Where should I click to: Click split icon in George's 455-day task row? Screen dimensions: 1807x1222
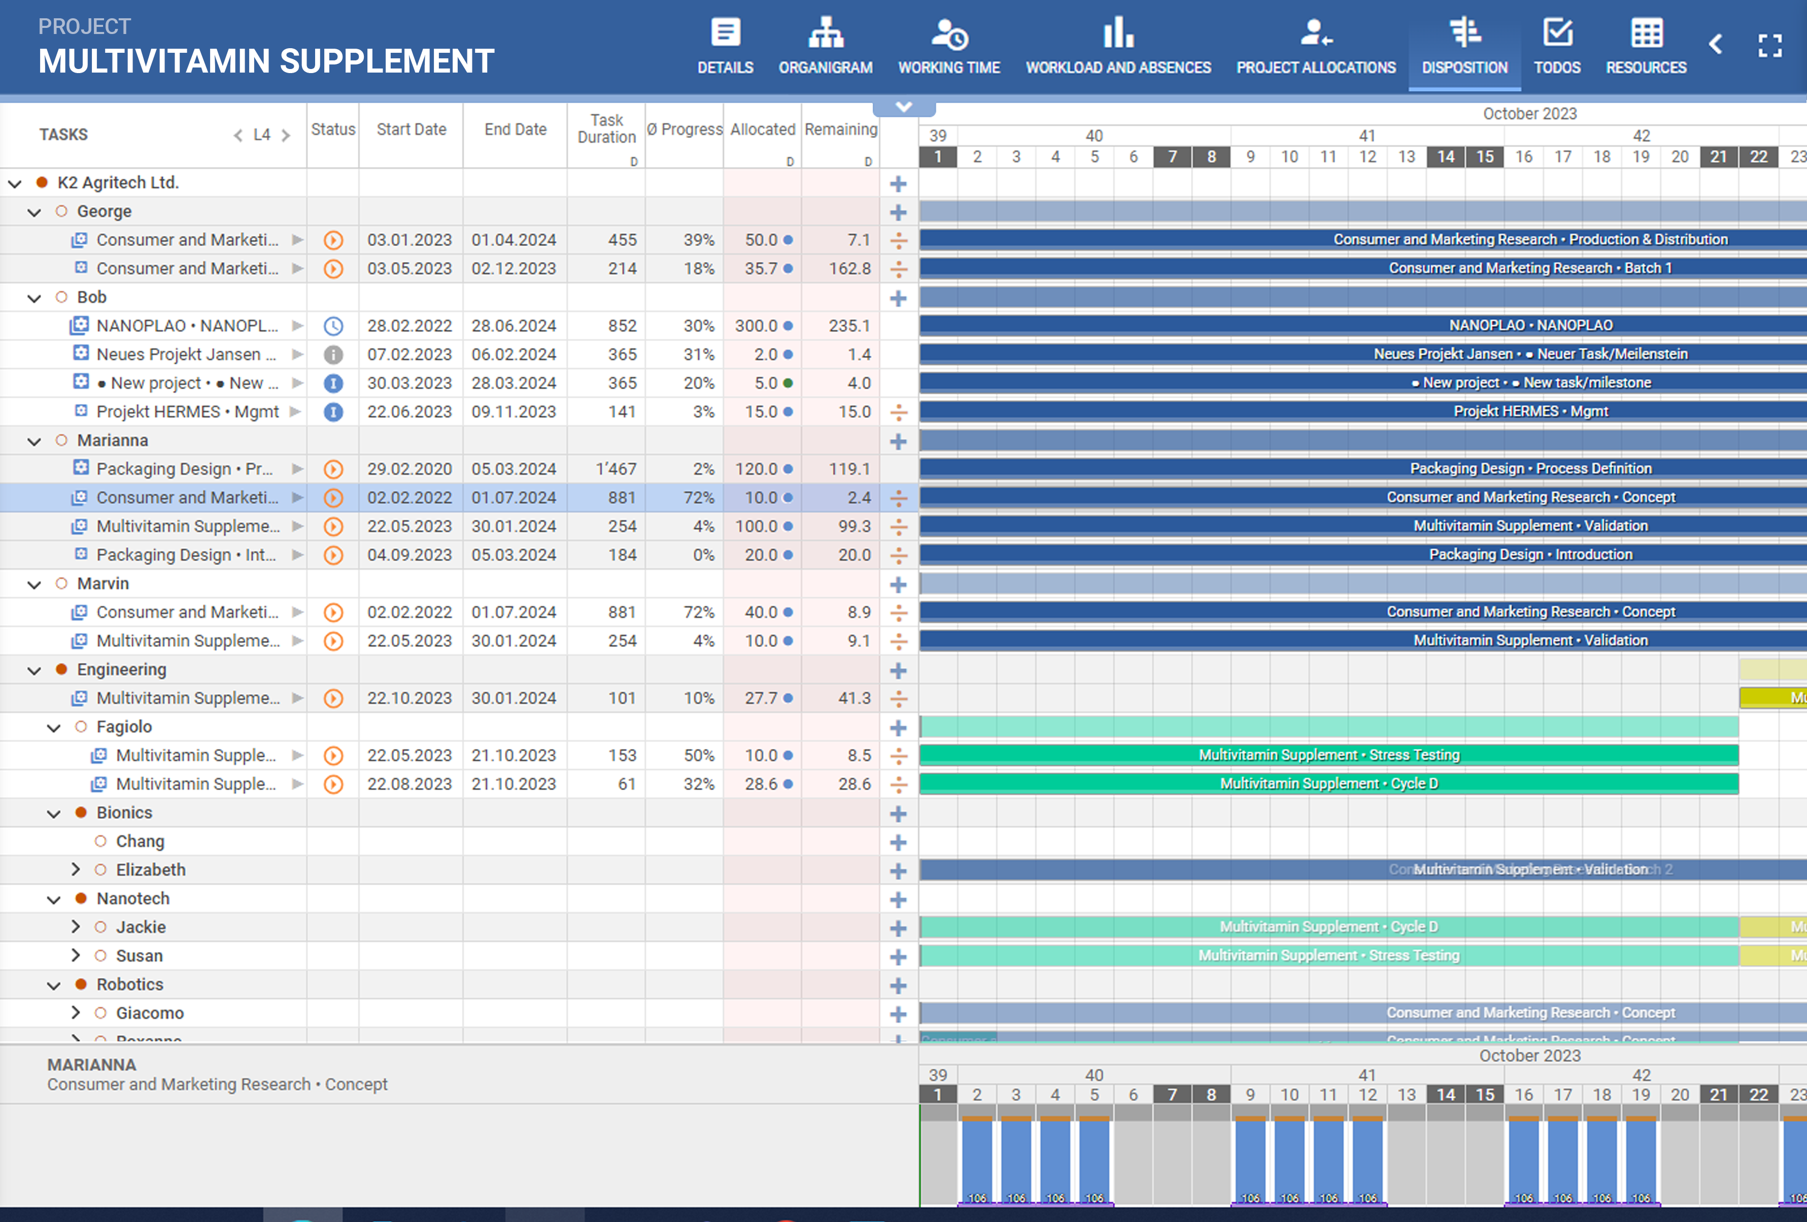pos(898,240)
